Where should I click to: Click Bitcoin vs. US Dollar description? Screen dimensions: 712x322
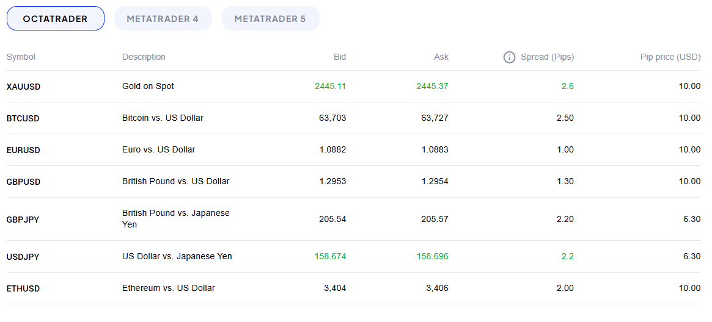coord(163,118)
